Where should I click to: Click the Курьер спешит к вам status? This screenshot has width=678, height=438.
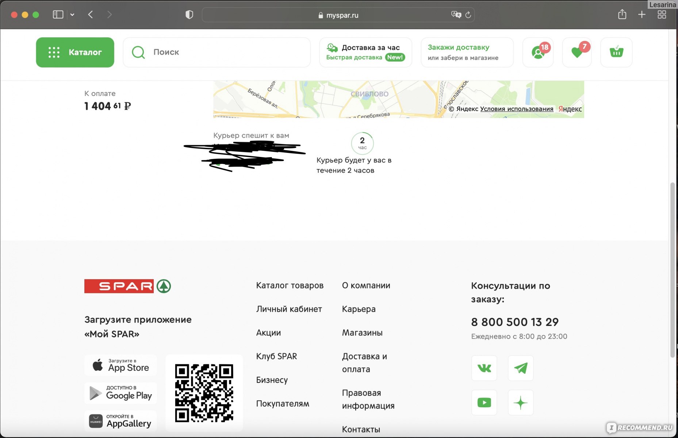pos(251,135)
